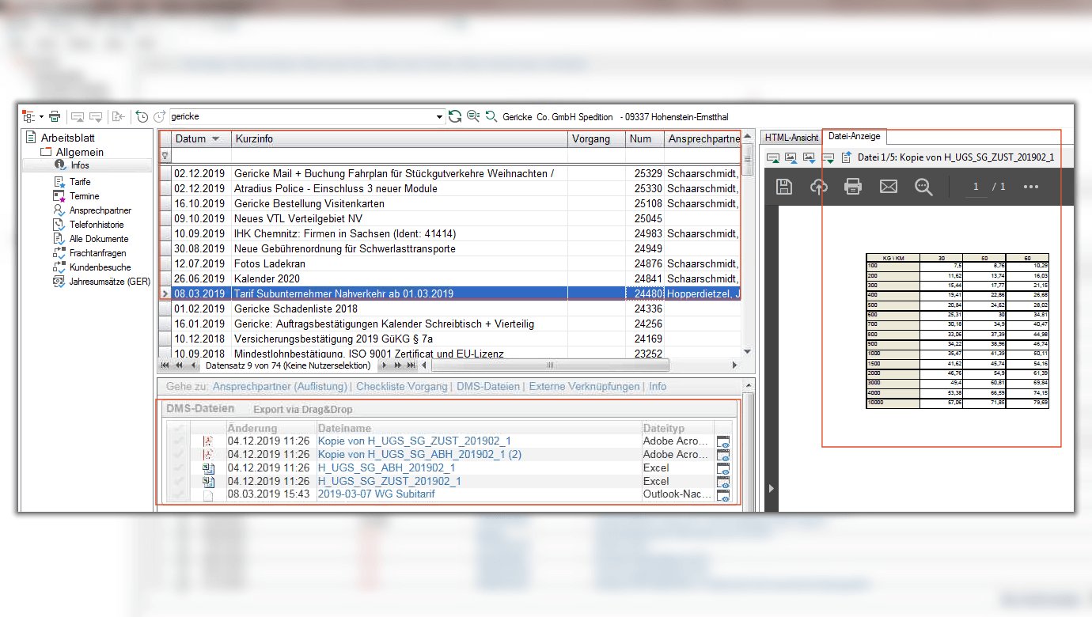
Task: Click the Datum column sort arrow
Action: pyautogui.click(x=215, y=139)
